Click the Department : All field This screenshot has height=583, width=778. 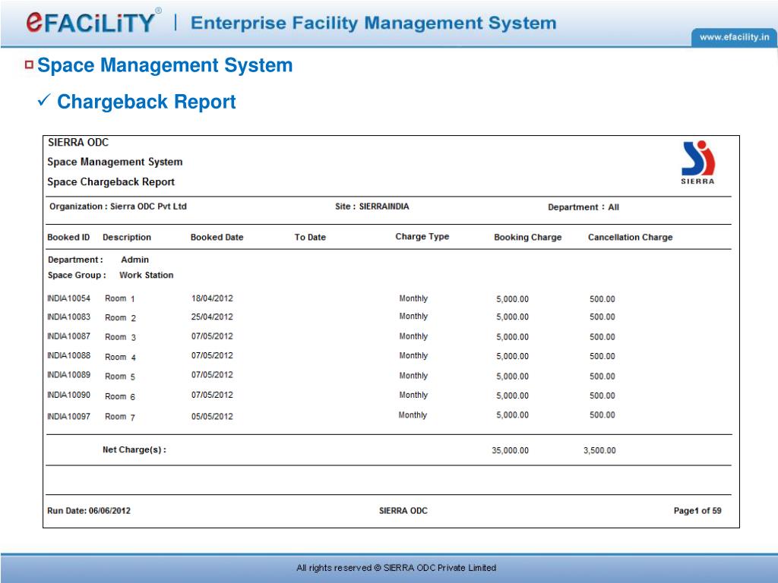(x=583, y=207)
